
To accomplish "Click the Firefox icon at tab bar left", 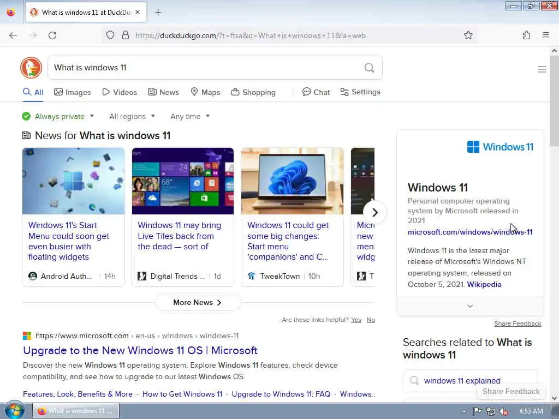I will click(11, 12).
